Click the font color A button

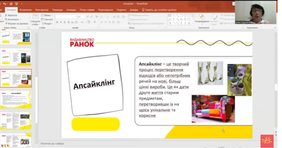pyautogui.click(x=94, y=22)
